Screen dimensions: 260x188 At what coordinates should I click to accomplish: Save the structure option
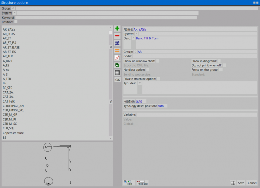pyautogui.click(x=241, y=183)
